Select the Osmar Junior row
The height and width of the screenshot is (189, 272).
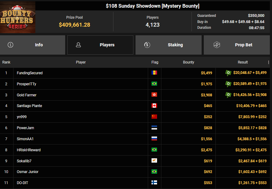pos(28,172)
